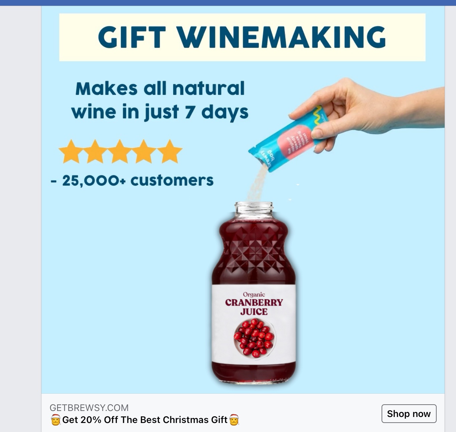Open the GETBREWSY.COM link
This screenshot has width=456, height=432.
(x=89, y=408)
